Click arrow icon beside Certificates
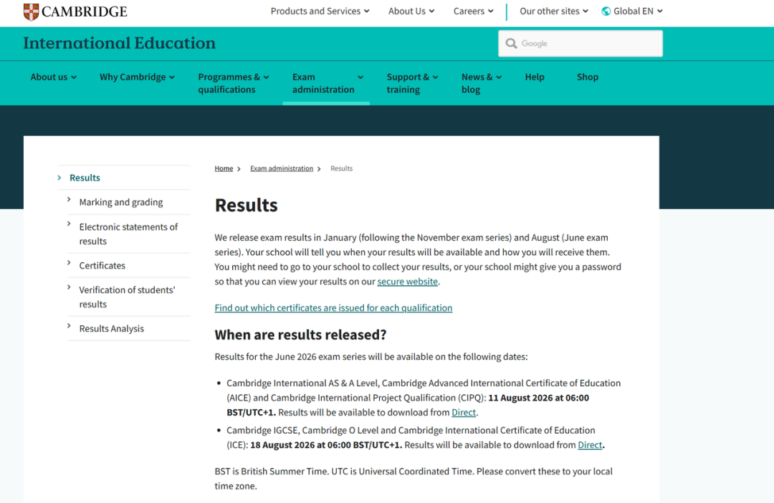Image resolution: width=774 pixels, height=503 pixels. (x=69, y=263)
